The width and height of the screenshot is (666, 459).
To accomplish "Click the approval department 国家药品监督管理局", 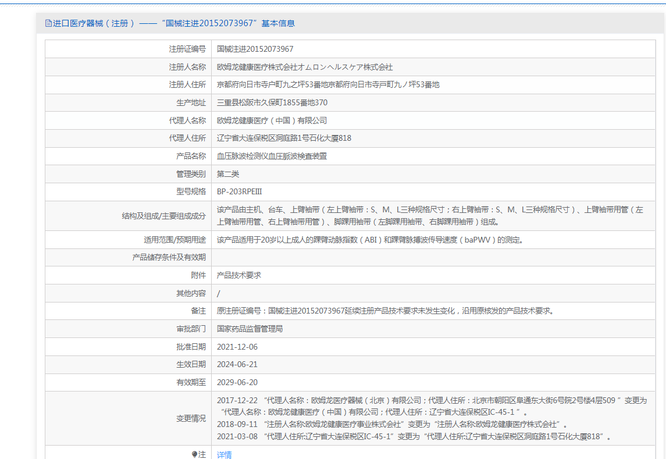I will tap(250, 329).
